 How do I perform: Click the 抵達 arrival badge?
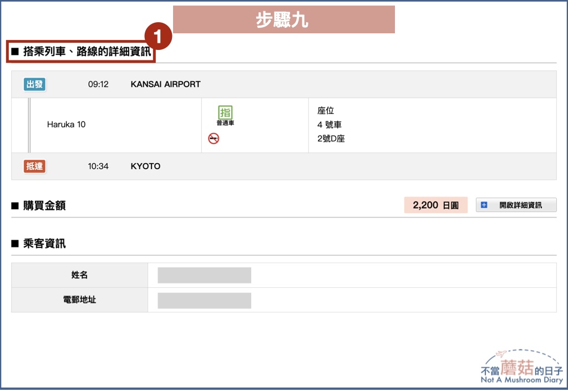tap(34, 166)
